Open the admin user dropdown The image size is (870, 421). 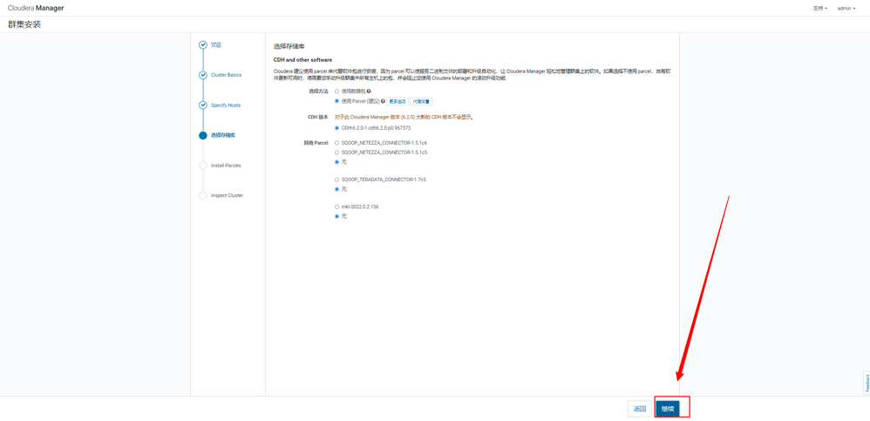click(846, 9)
